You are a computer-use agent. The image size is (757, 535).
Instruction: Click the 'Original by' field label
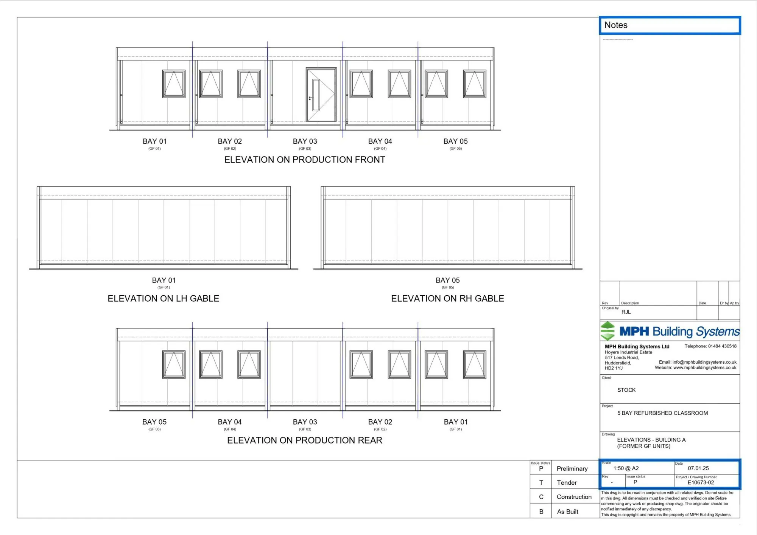pos(610,308)
